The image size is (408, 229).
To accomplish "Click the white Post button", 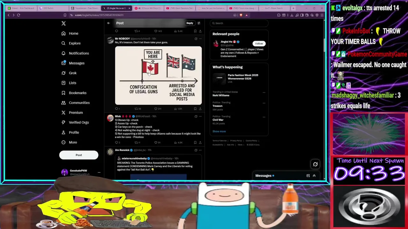I will pyautogui.click(x=79, y=155).
